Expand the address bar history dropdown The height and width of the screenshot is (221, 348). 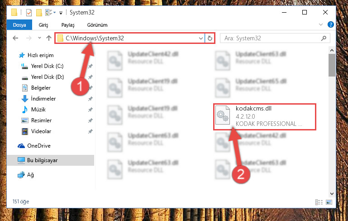(200, 38)
